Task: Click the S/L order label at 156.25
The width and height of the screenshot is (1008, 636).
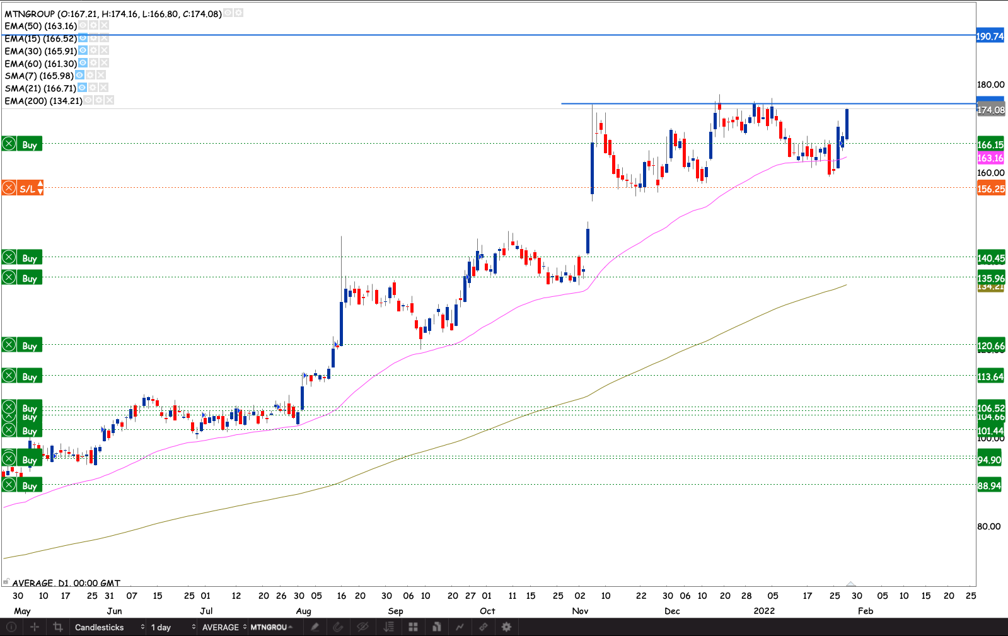Action: (x=28, y=188)
